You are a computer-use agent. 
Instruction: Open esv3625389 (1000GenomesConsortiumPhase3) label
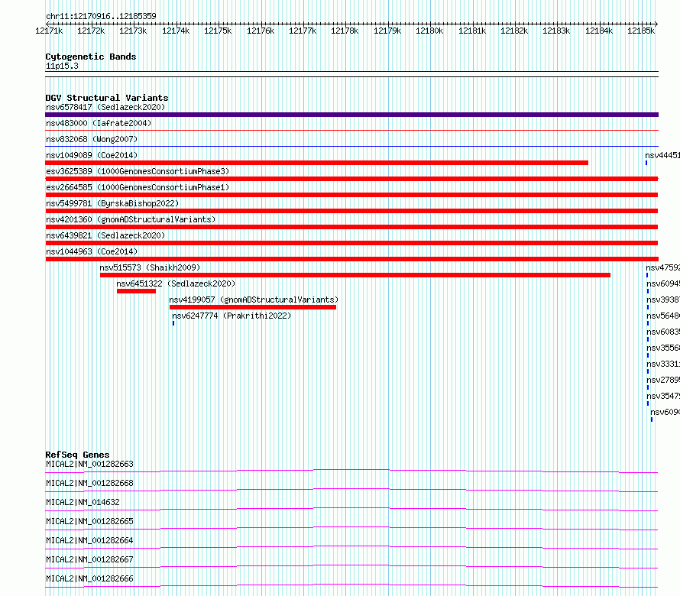(x=138, y=171)
